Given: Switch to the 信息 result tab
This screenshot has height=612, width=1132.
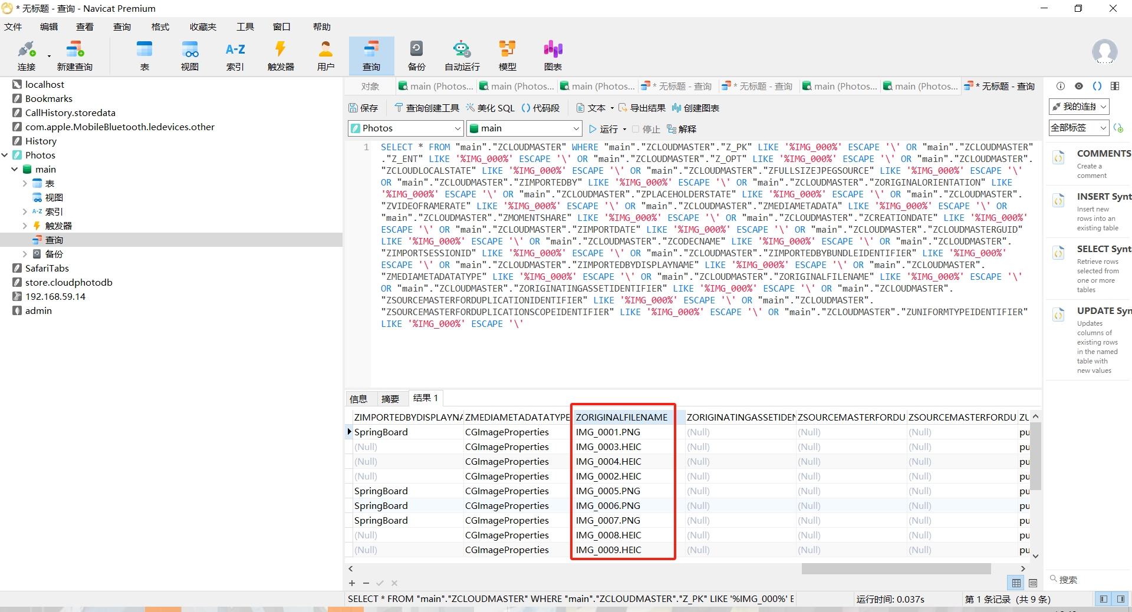Looking at the screenshot, I should (x=358, y=399).
